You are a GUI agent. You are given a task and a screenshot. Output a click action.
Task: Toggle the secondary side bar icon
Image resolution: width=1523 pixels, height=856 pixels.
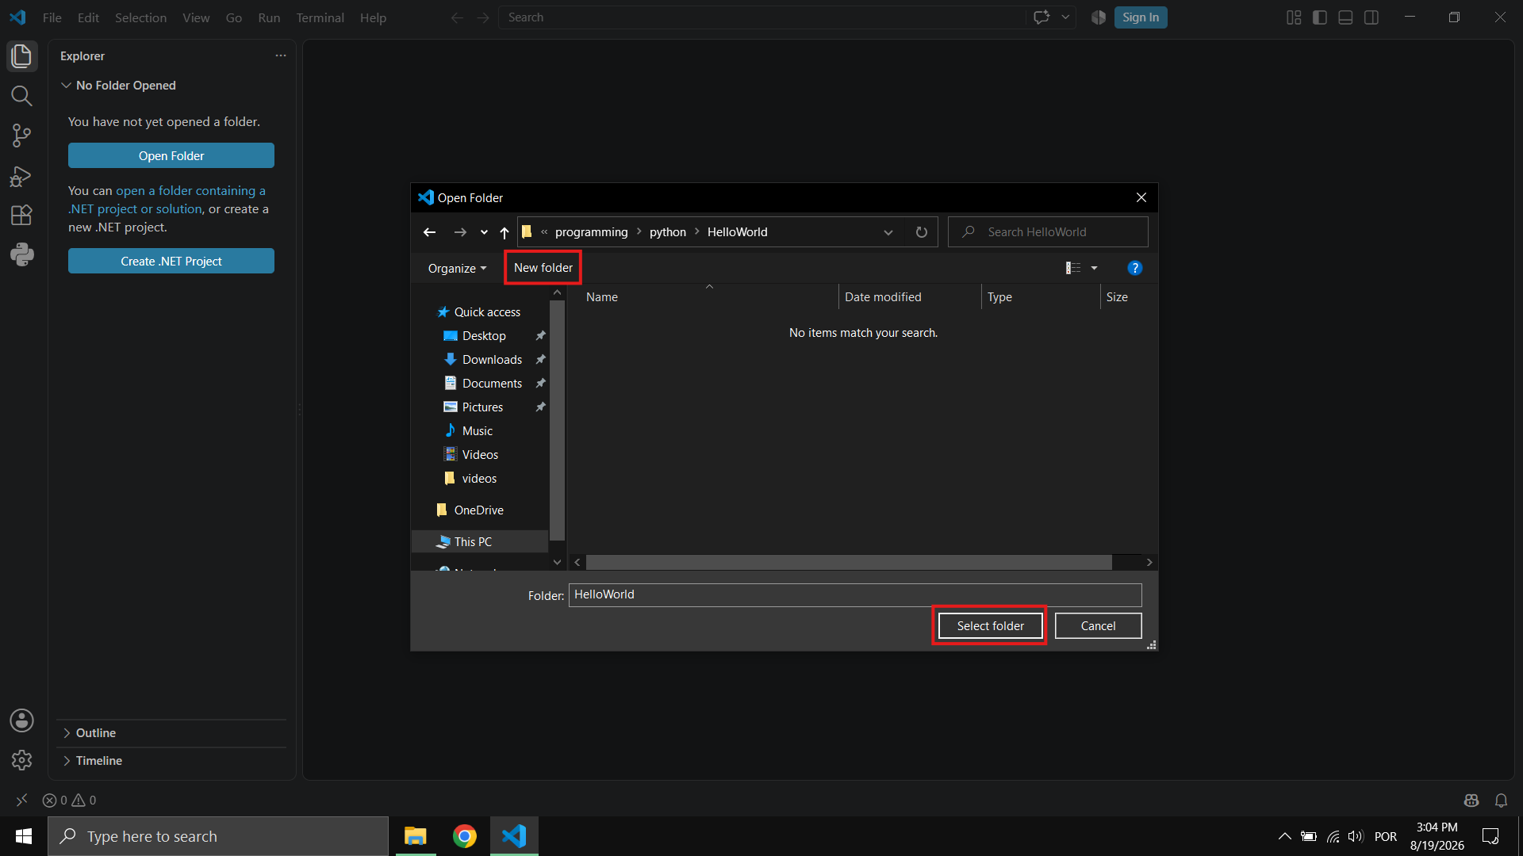click(x=1371, y=17)
